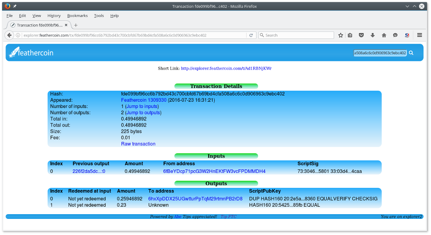The width and height of the screenshot is (431, 235).
Task: Open previous output 226f2da5dc...:0 link
Action: [89, 171]
